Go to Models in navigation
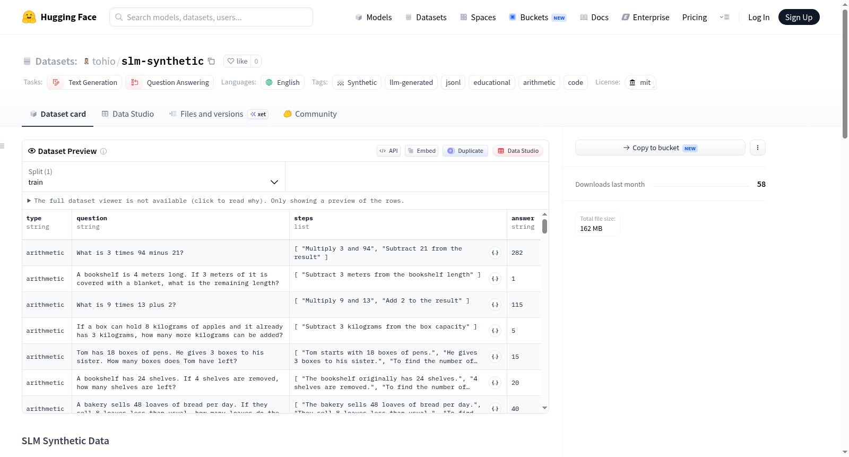The width and height of the screenshot is (849, 457). pos(374,17)
